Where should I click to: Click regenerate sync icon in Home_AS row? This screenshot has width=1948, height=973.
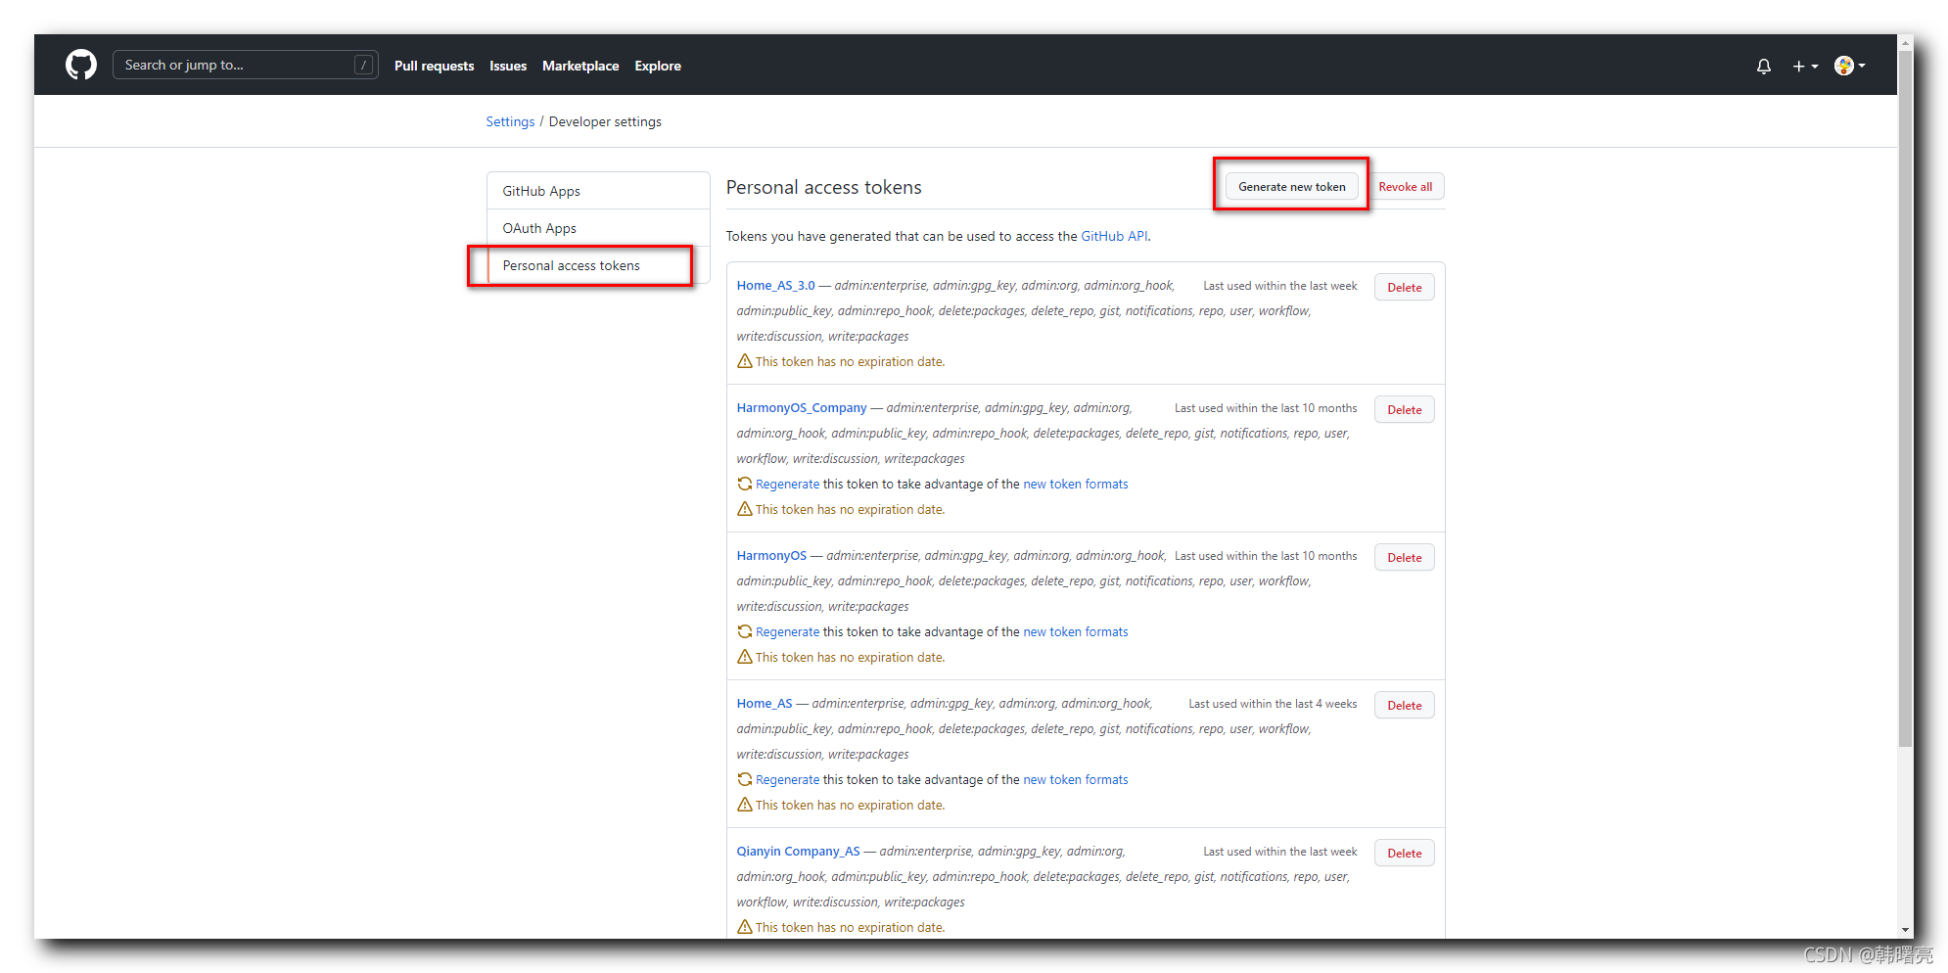[745, 779]
